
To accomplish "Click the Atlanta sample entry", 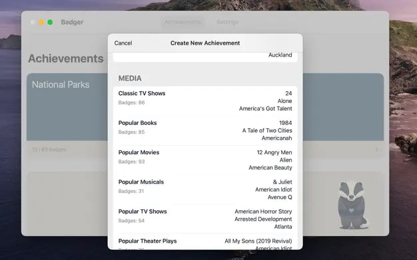I will point(283,227).
